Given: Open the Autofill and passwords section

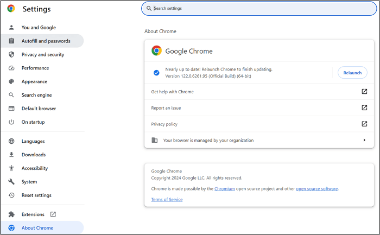Looking at the screenshot, I should [x=46, y=41].
